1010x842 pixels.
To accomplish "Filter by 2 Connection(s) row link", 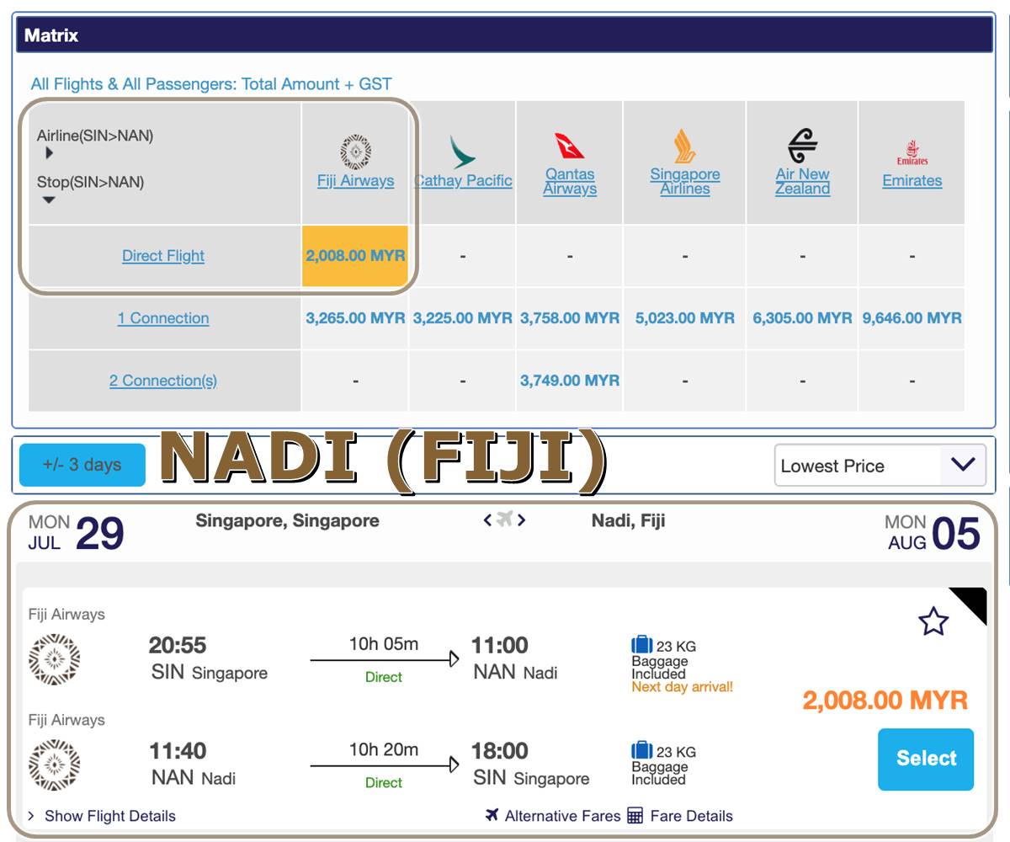I will tap(163, 381).
